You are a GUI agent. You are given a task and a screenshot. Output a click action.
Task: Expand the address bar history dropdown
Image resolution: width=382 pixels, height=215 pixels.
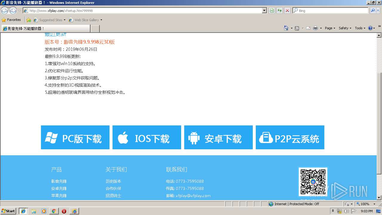tap(264, 10)
